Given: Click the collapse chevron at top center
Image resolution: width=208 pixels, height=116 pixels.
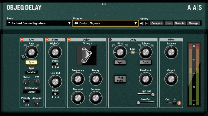Looking at the screenshot, I should pos(104,4).
